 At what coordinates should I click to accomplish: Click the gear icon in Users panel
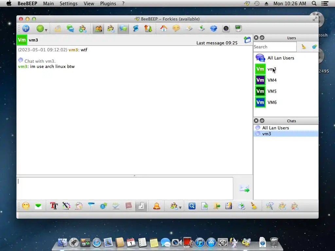click(x=314, y=47)
